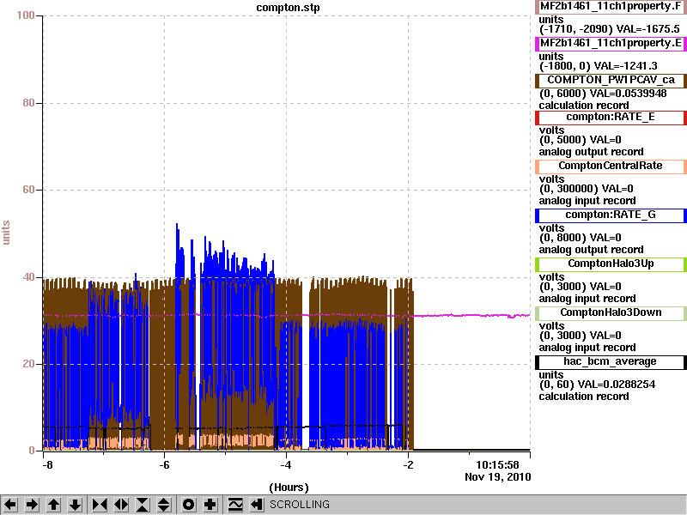Click the y-axis value 80
This screenshot has height=515, width=687.
click(x=28, y=103)
